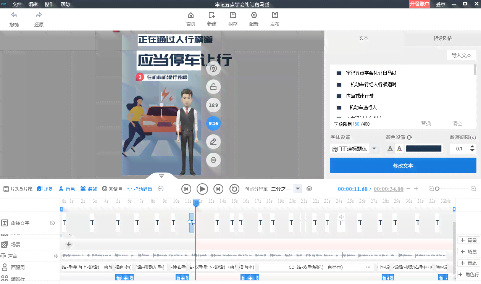Viewport: 481px width, 284px height.
Task: Jump to previous with the skip-back button
Action: pos(186,189)
